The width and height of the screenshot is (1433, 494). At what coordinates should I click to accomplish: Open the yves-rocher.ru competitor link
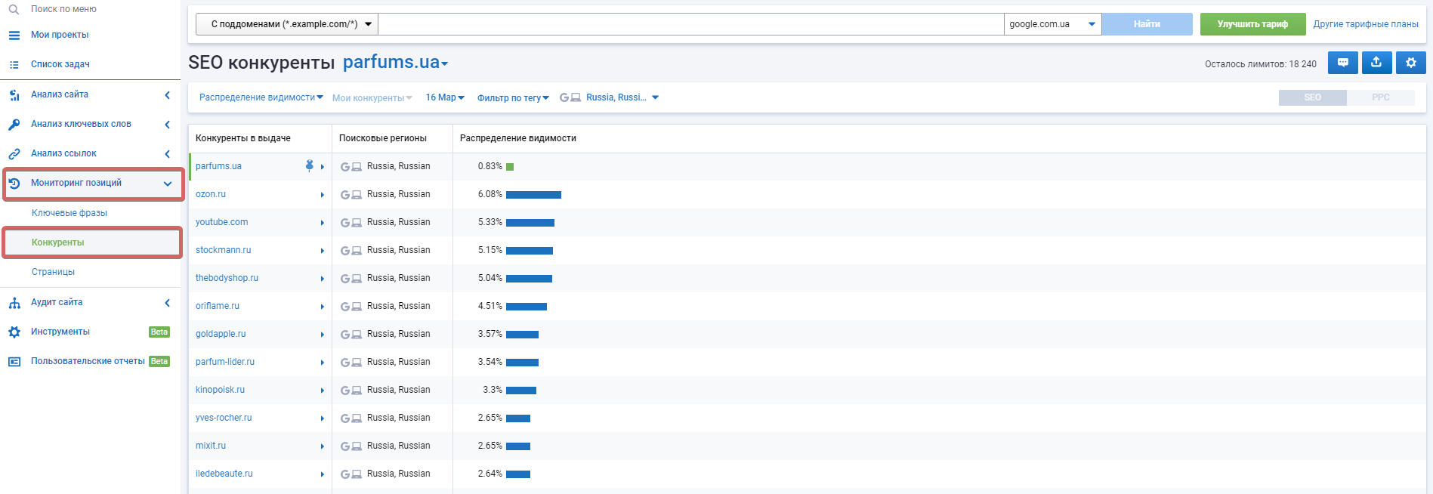coord(224,418)
